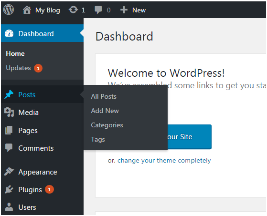Click the home icon beside My Blog
This screenshot has height=216, width=267.
(x=27, y=10)
